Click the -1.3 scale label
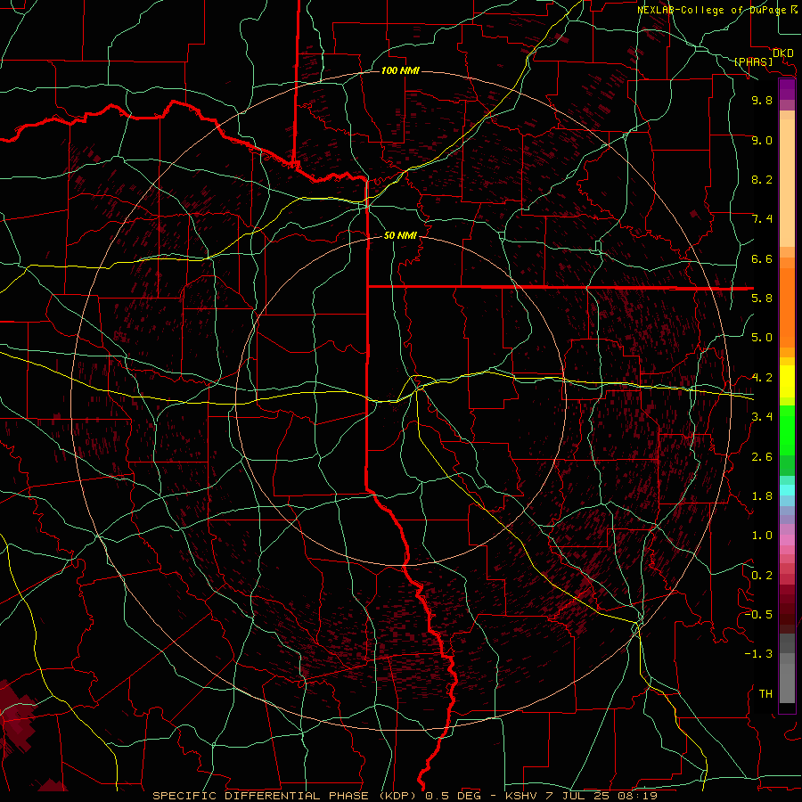802x802 pixels. click(x=758, y=654)
